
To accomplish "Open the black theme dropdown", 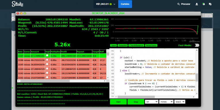I will (179, 102).
